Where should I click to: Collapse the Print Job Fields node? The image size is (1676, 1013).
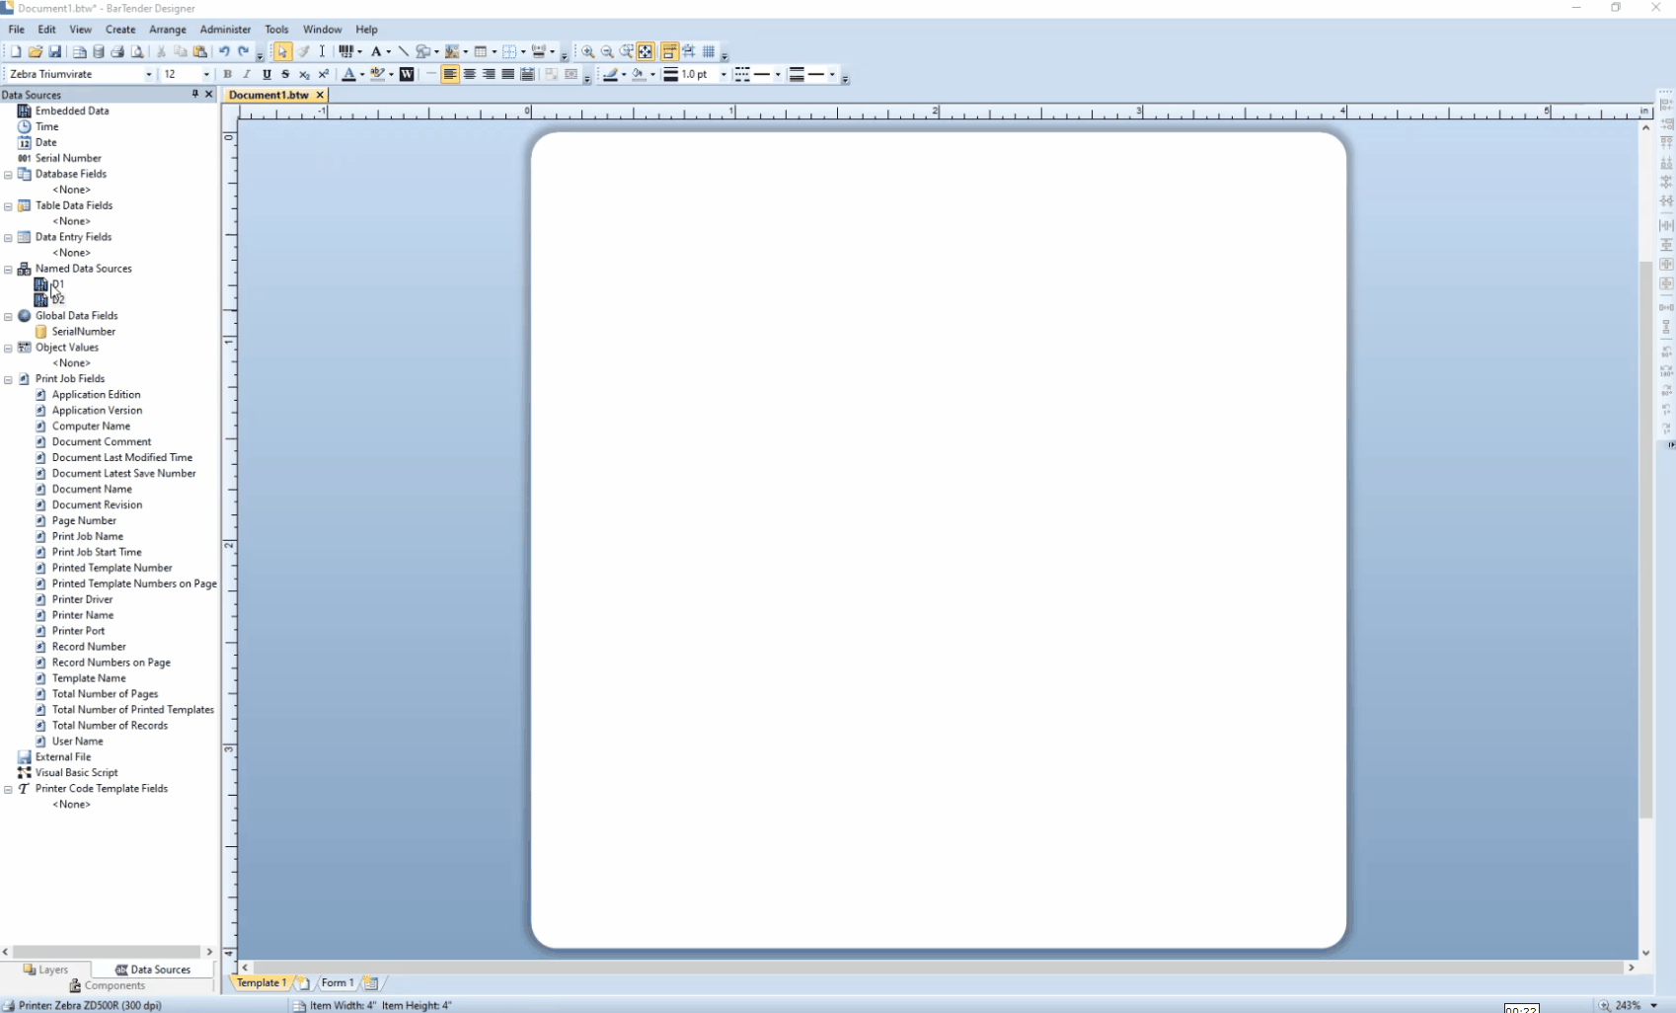click(x=8, y=380)
